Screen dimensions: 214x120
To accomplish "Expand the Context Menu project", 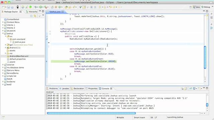I will click(3, 22).
